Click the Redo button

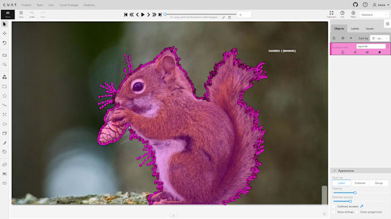coord(43,14)
